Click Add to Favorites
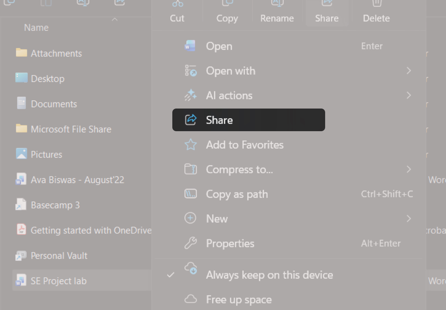Image resolution: width=446 pixels, height=310 pixels. pyautogui.click(x=244, y=145)
